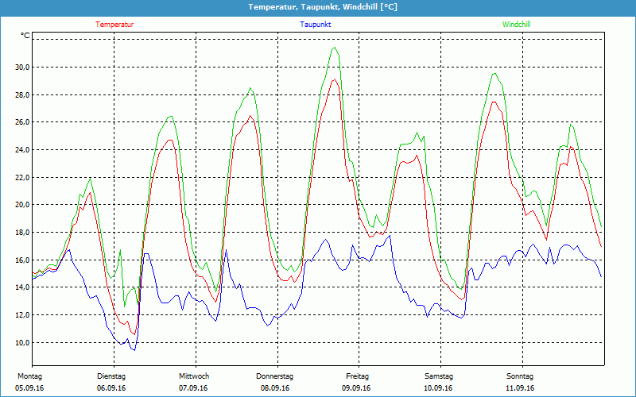This screenshot has width=636, height=397.
Task: Click the 30,0 y-axis value
Action: tap(22, 67)
